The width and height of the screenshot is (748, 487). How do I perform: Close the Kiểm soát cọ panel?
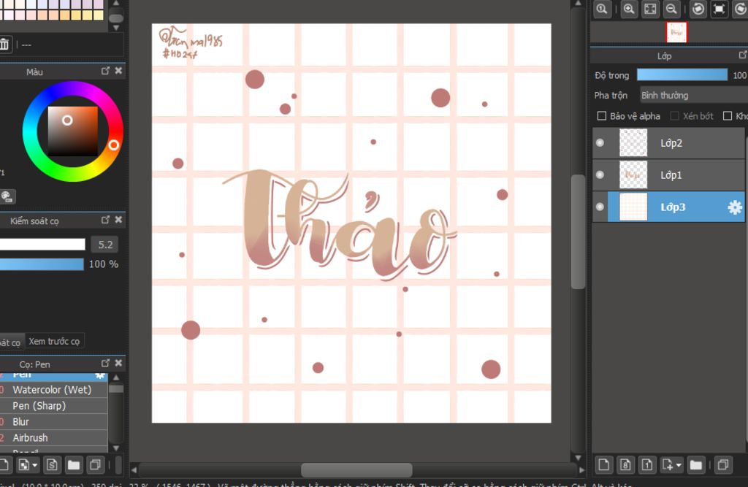(x=119, y=220)
